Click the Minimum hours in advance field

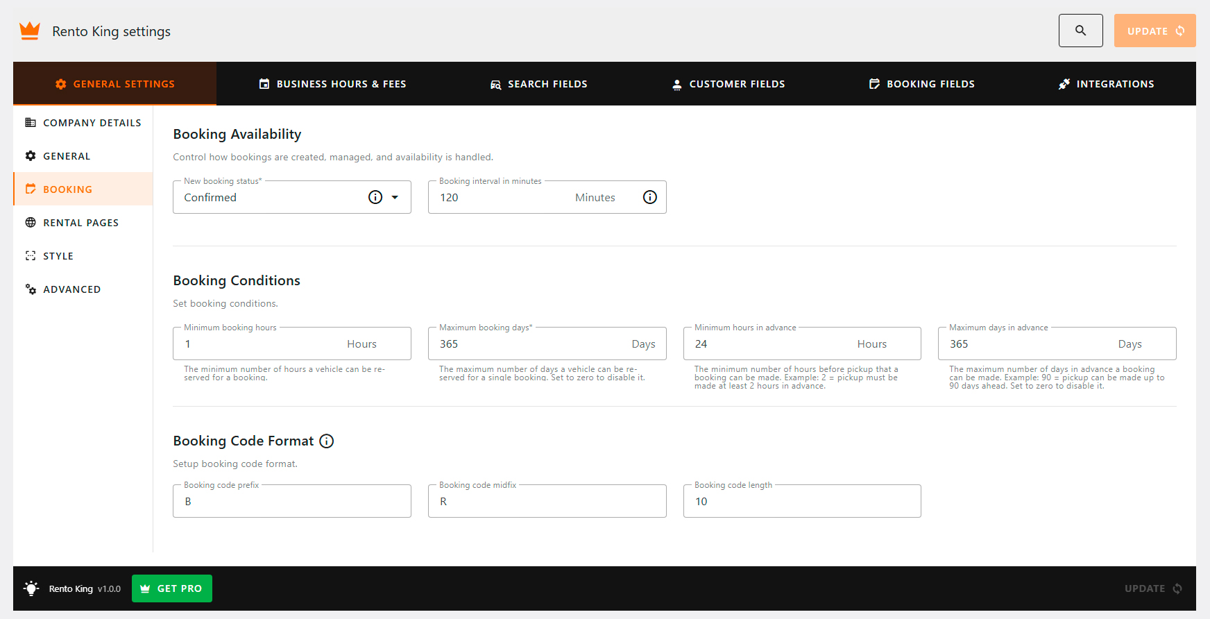point(802,344)
